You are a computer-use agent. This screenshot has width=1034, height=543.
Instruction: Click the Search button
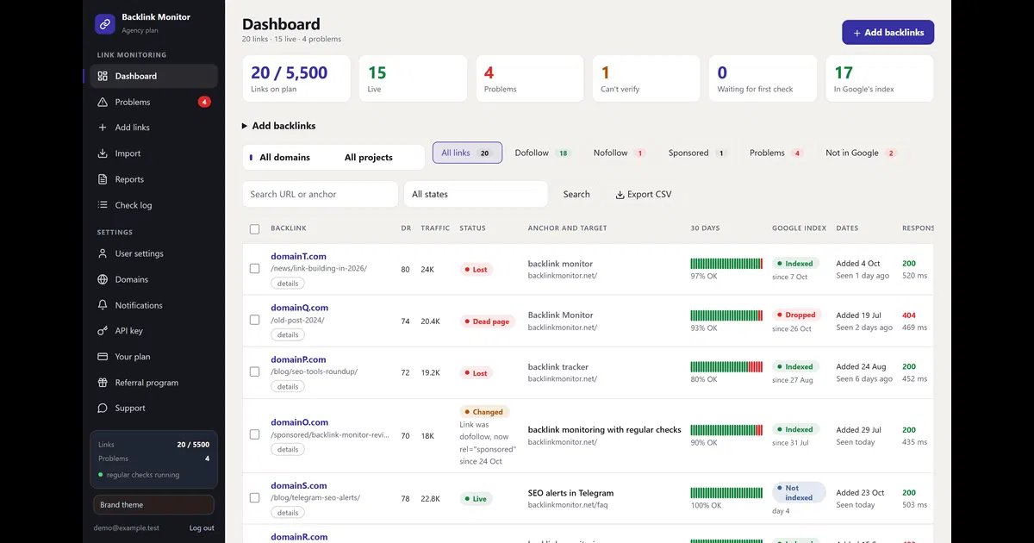coord(576,194)
